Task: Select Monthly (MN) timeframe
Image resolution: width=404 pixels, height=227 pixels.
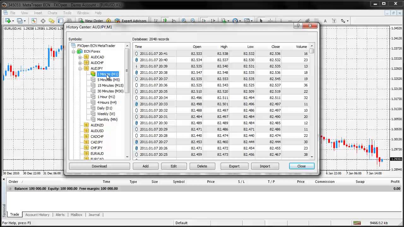Action: tap(107, 119)
